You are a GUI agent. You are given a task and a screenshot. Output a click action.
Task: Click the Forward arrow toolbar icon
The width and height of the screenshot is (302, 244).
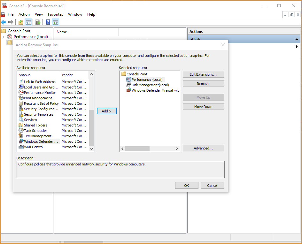[x=11, y=22]
